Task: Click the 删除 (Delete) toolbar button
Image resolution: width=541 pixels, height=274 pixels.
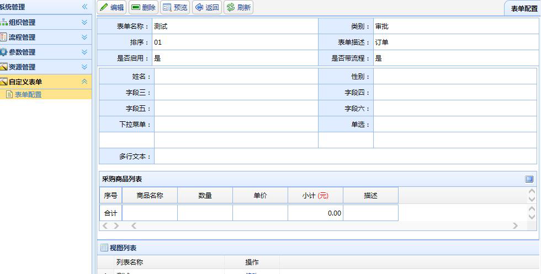Action: (143, 8)
